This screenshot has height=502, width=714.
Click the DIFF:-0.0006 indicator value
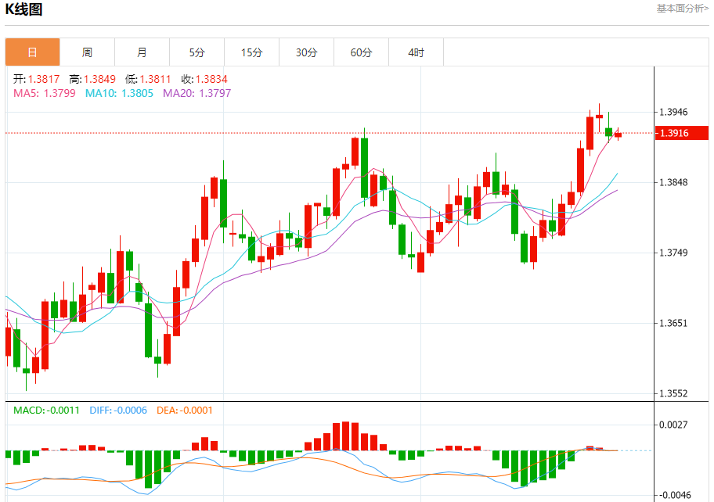point(118,411)
